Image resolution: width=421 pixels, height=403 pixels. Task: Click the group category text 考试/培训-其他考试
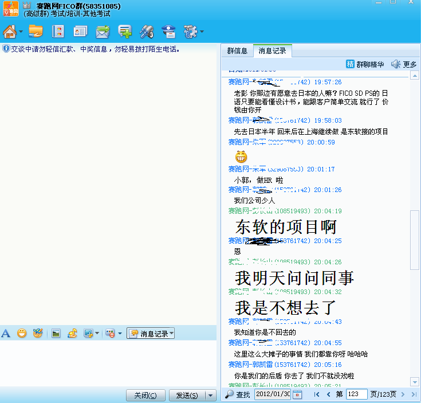pyautogui.click(x=80, y=14)
